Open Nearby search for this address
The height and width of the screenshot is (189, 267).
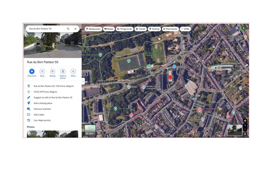point(53,71)
